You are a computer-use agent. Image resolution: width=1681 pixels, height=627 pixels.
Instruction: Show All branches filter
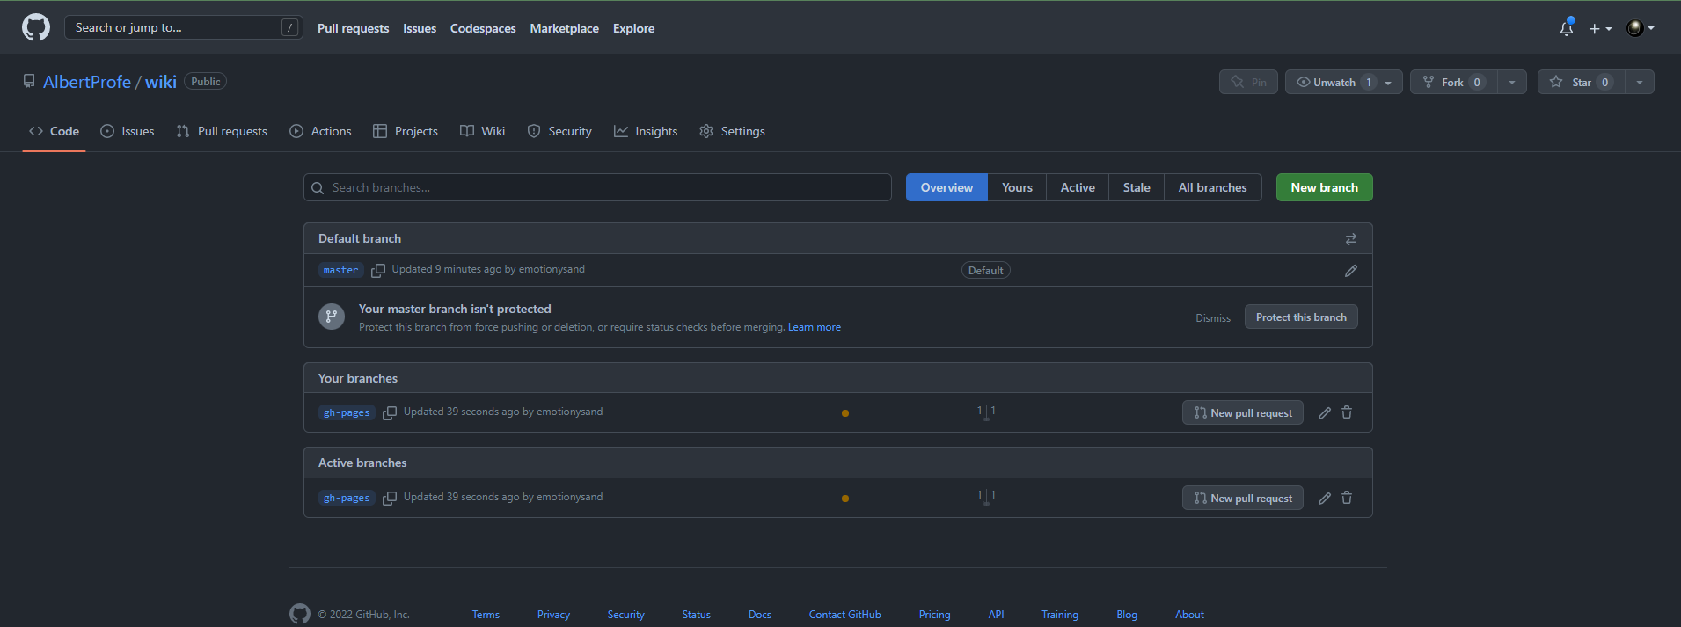click(x=1213, y=187)
